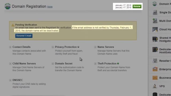Expand the Name Servers section arrow
This screenshot has width=171, height=96.
click(95, 47)
